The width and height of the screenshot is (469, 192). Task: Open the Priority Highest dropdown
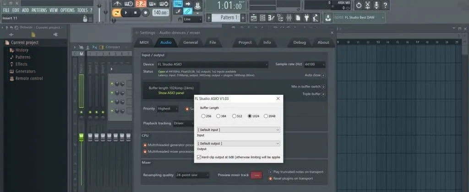(168, 109)
